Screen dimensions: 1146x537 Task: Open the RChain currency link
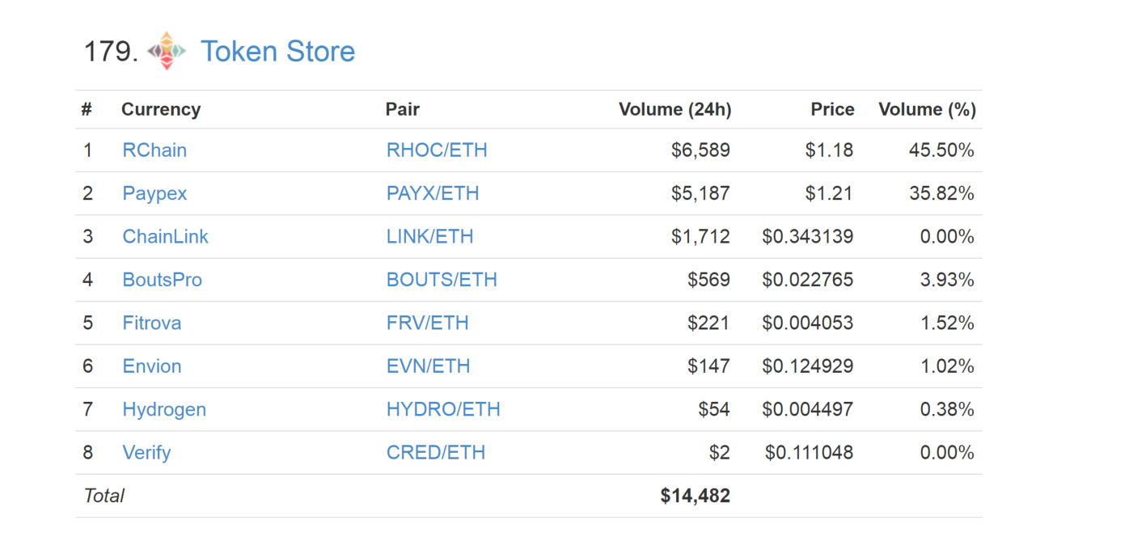(x=154, y=150)
